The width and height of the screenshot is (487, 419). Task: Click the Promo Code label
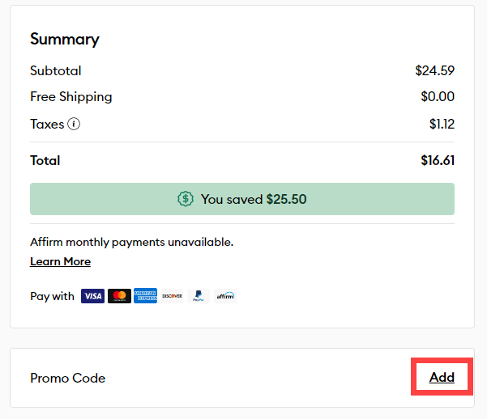point(67,379)
